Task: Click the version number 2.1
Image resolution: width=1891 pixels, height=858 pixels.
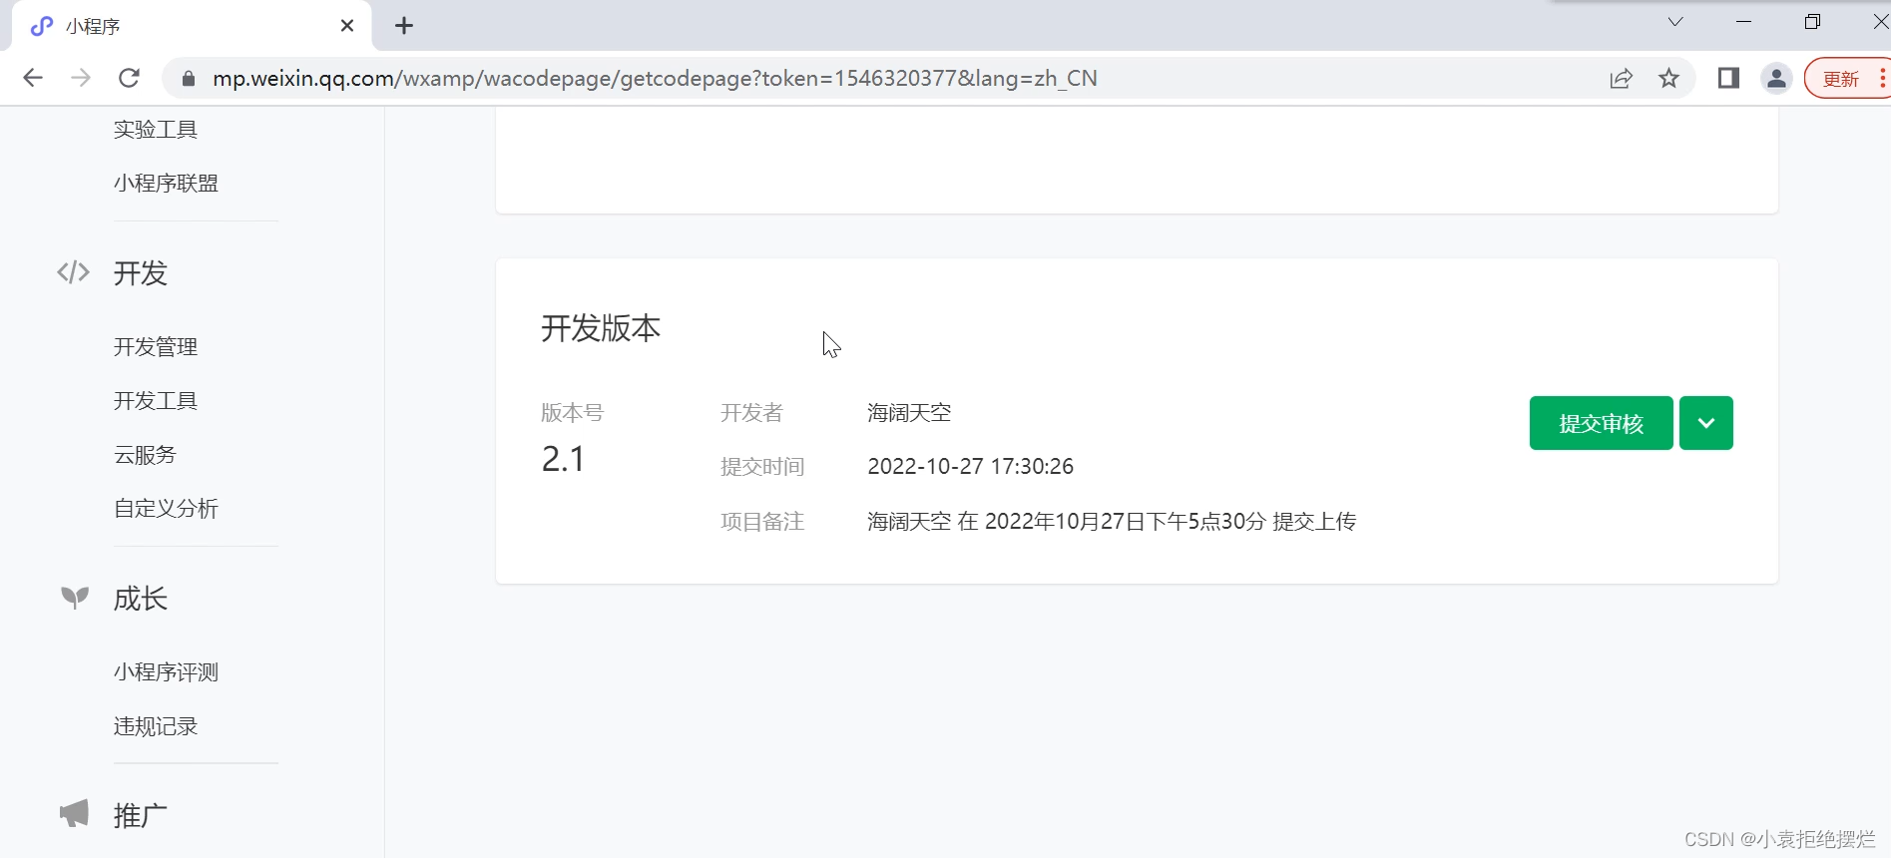Action: 563,459
